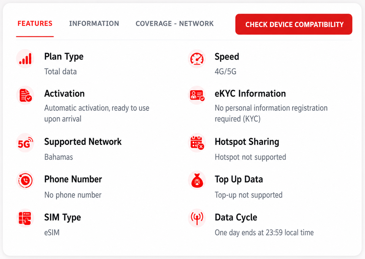The height and width of the screenshot is (259, 365).
Task: Switch to the Information tab
Action: click(x=94, y=24)
